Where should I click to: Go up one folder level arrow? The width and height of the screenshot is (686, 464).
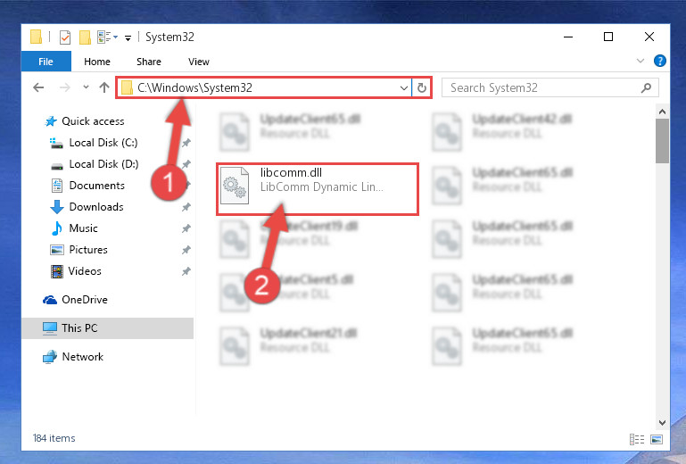[104, 87]
